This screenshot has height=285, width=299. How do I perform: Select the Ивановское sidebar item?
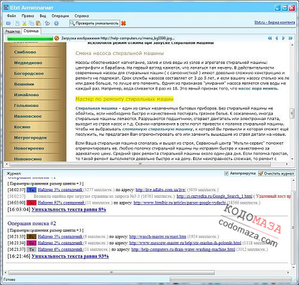point(28,117)
